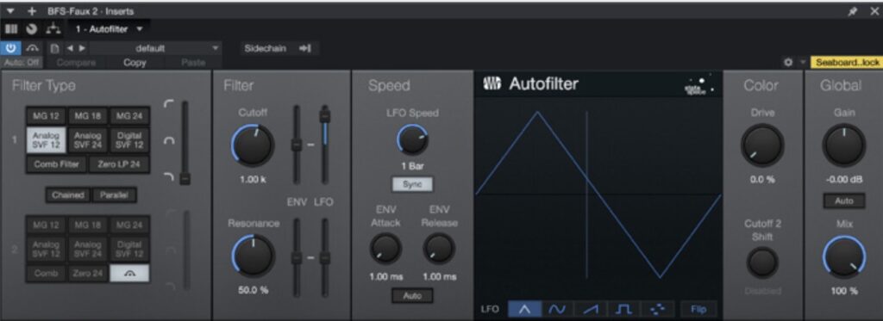
Task: Click the Resonance ENV amount slider
Action: click(x=297, y=258)
